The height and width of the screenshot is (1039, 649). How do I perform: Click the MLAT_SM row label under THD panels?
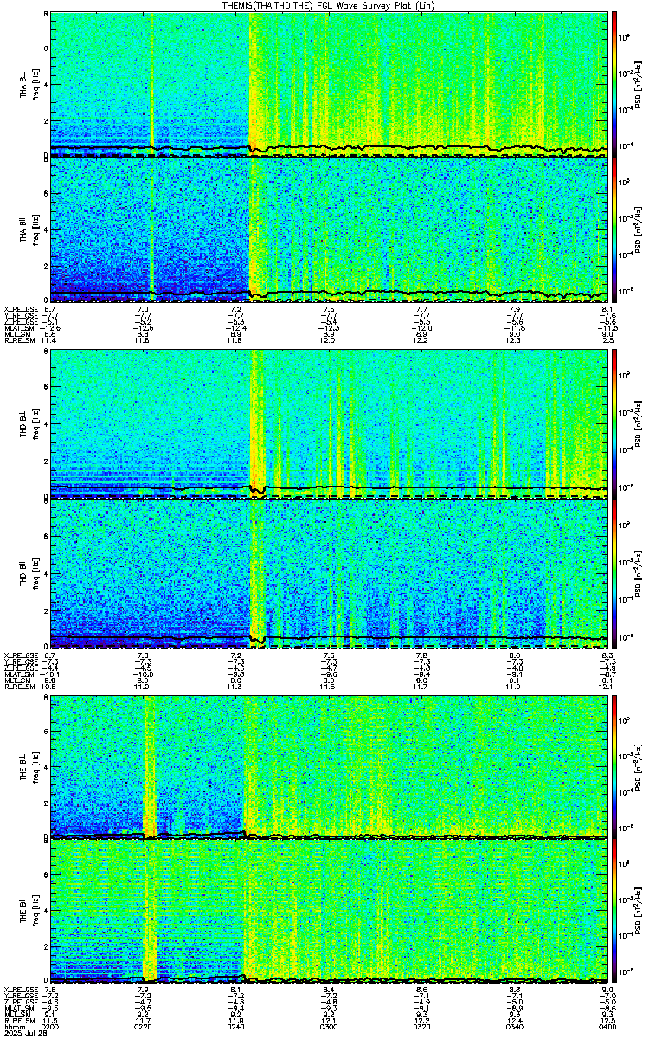tap(19, 673)
